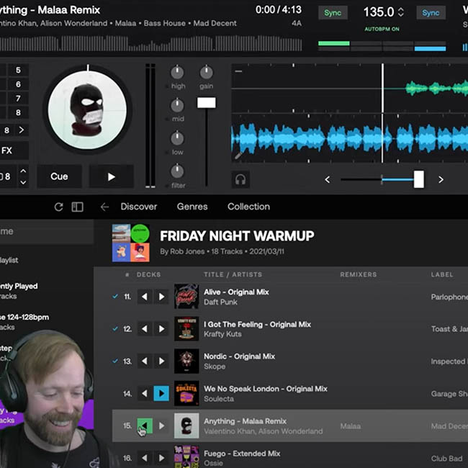
Task: Adjust the 135.0 BPM stepper arrows
Action: 401,12
